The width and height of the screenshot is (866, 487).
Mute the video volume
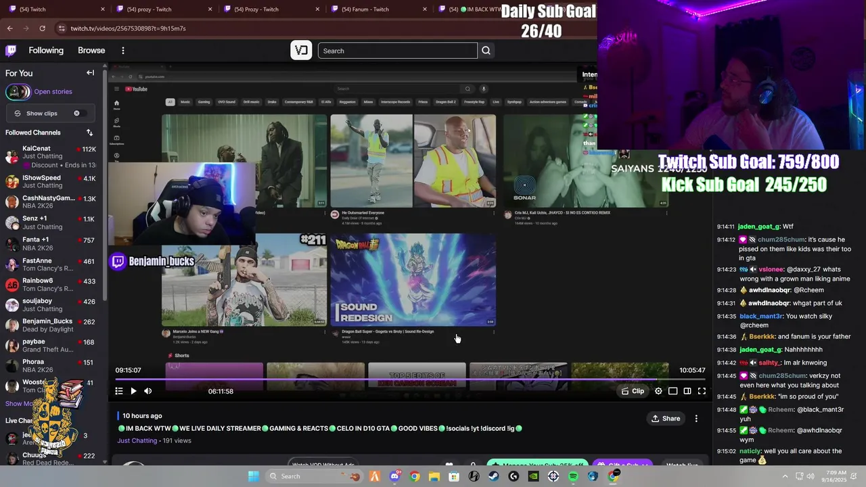coord(147,391)
